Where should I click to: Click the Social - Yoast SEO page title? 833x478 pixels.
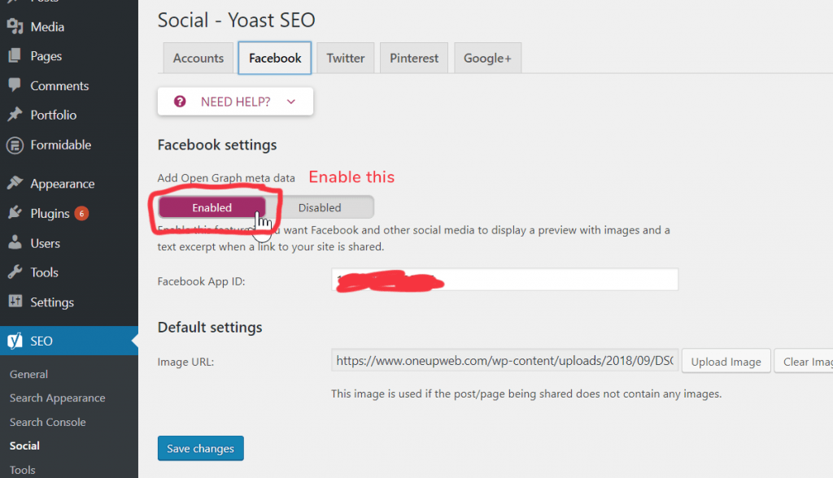coord(237,20)
